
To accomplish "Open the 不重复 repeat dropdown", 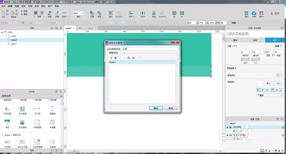I will 270,95.
